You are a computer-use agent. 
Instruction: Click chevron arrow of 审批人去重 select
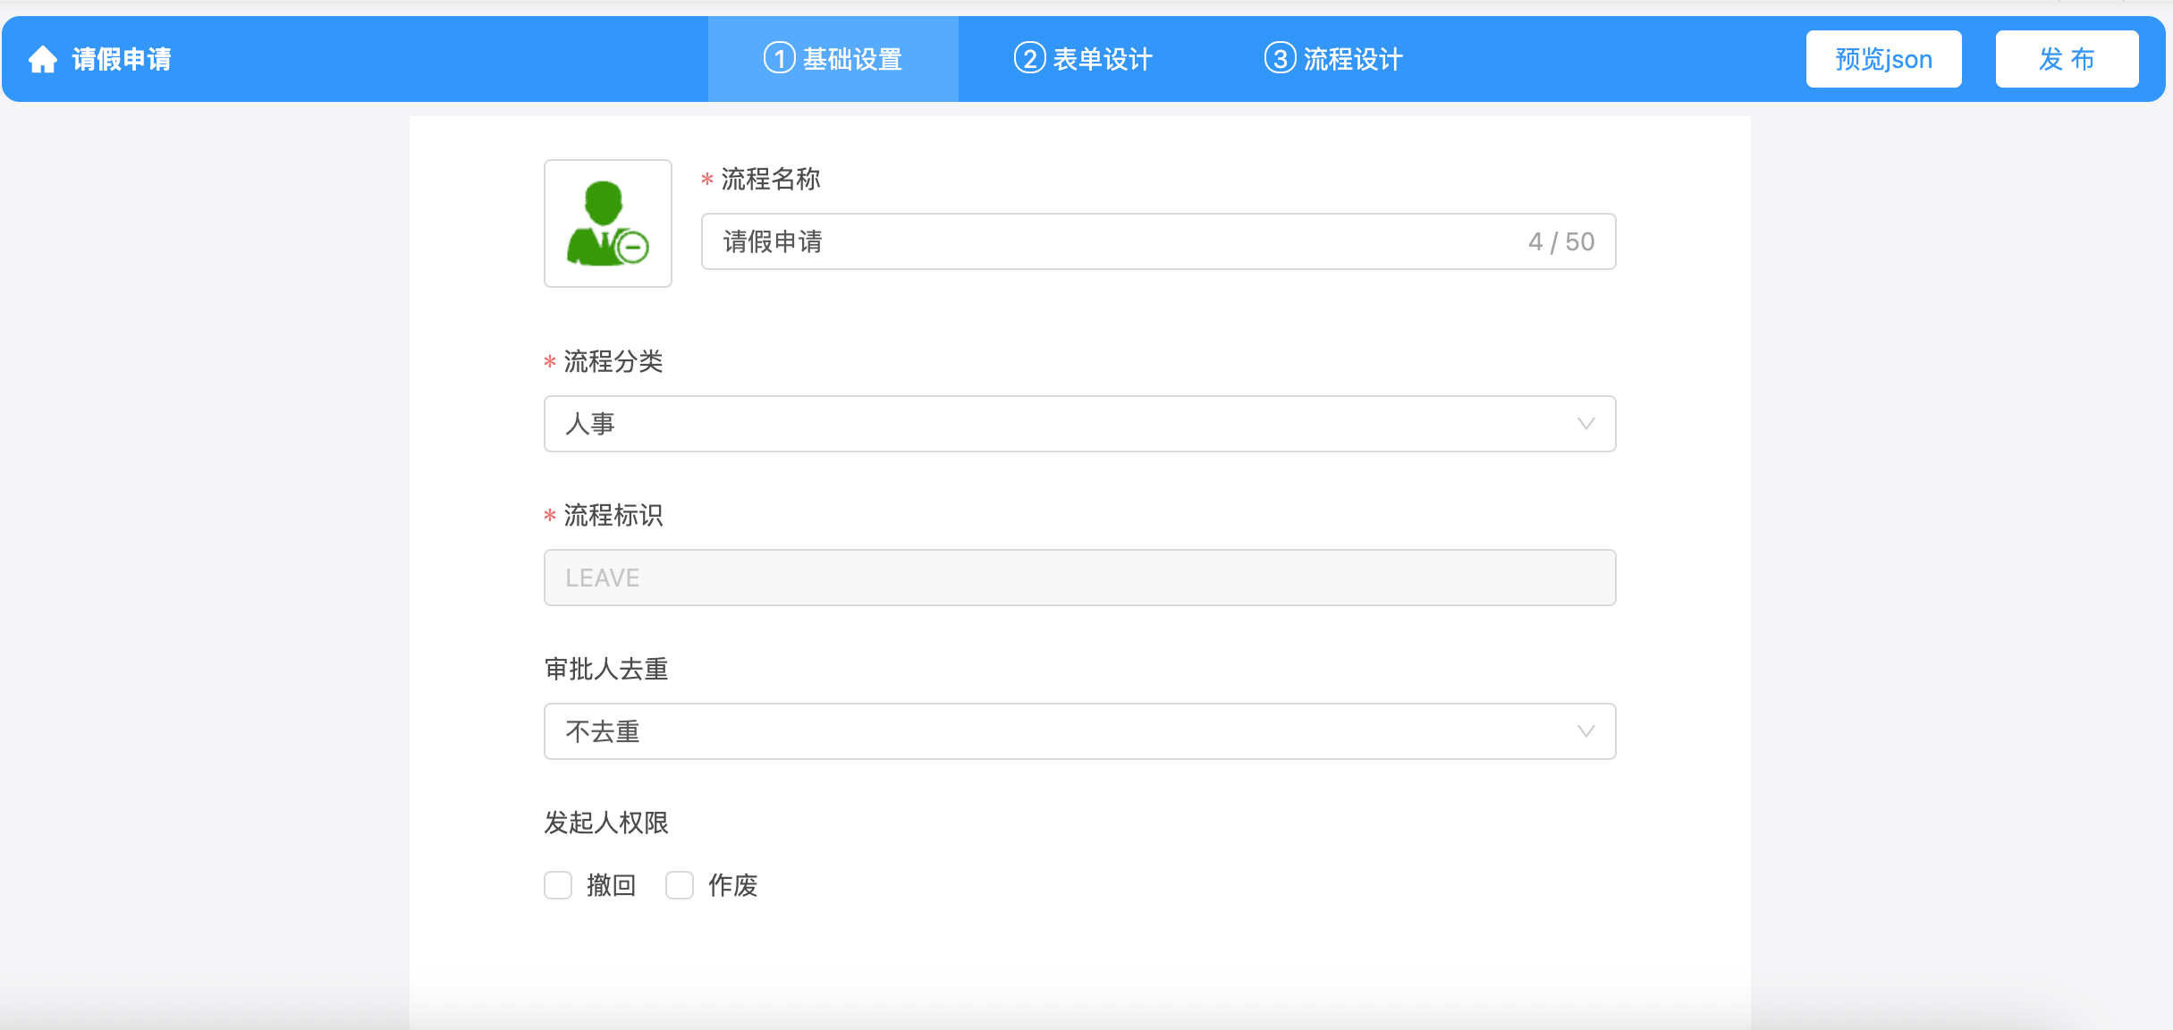(x=1586, y=731)
